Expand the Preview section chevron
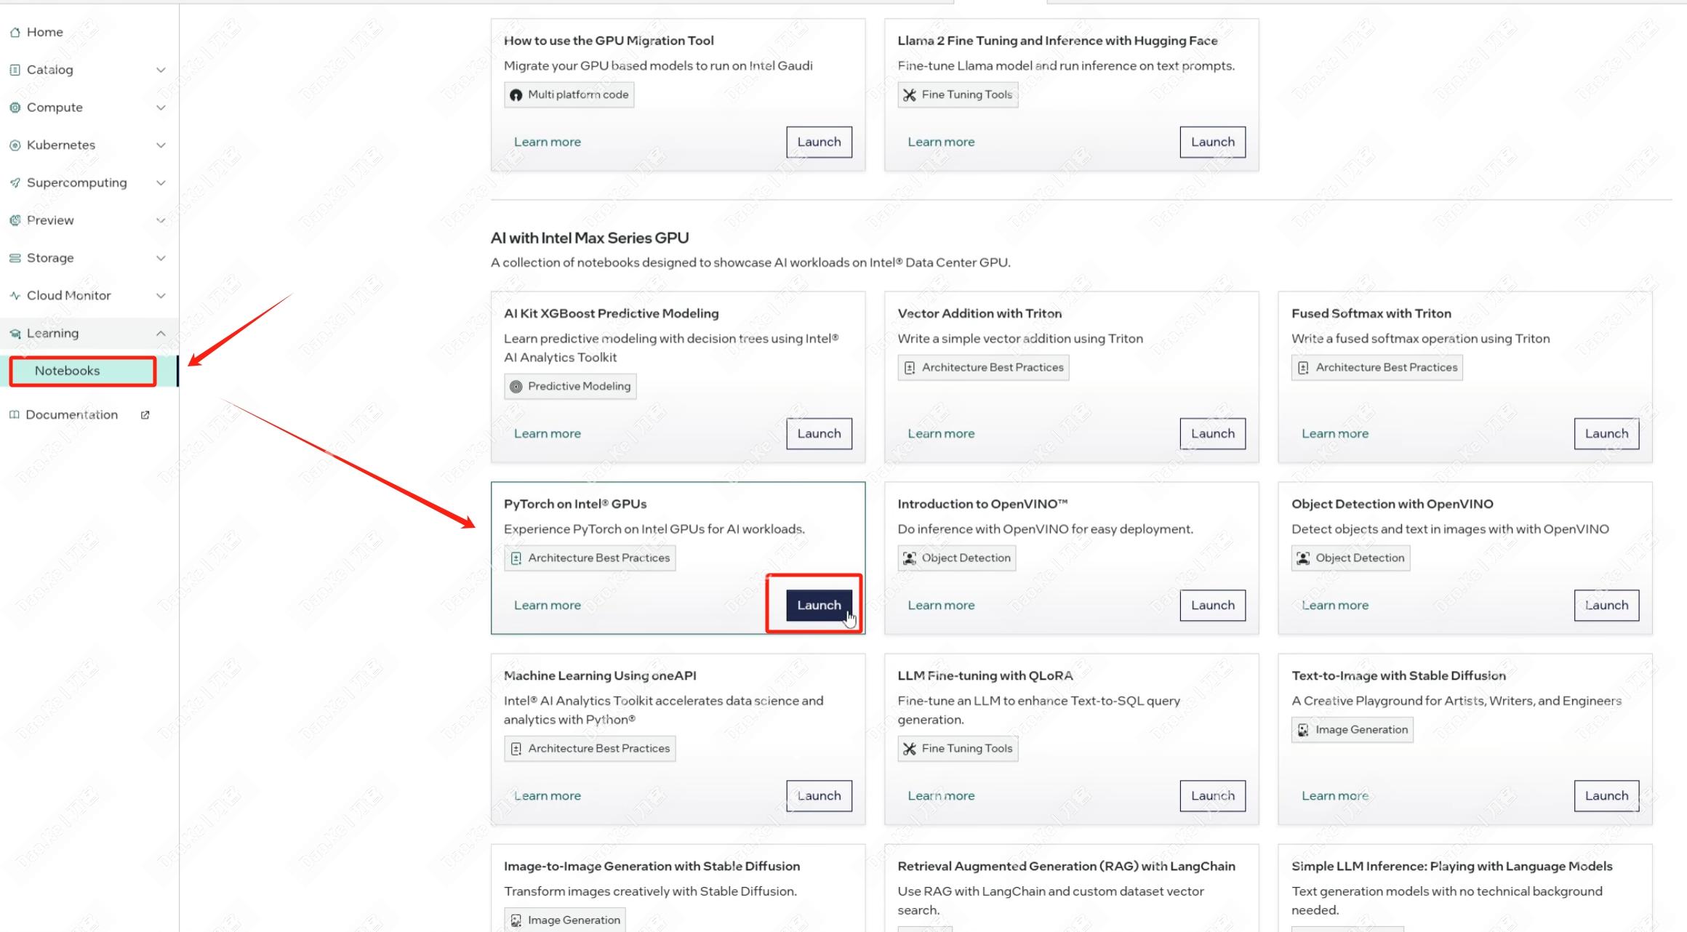Image resolution: width=1687 pixels, height=932 pixels. click(x=161, y=220)
